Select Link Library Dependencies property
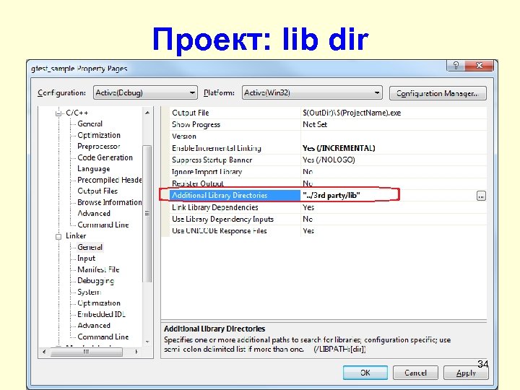 click(215, 207)
